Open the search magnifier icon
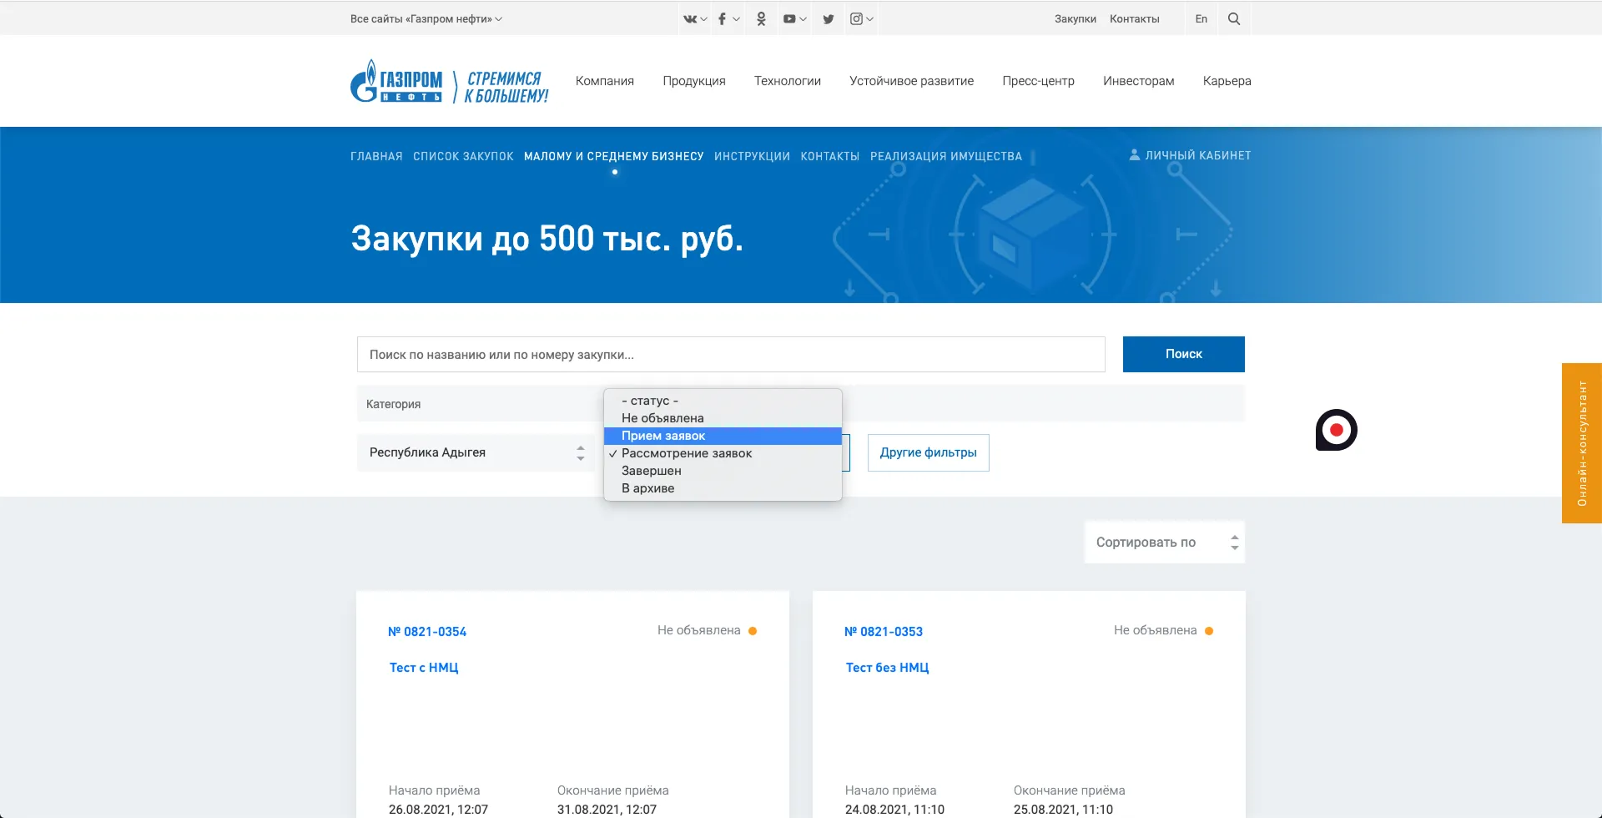1602x818 pixels. [1233, 18]
